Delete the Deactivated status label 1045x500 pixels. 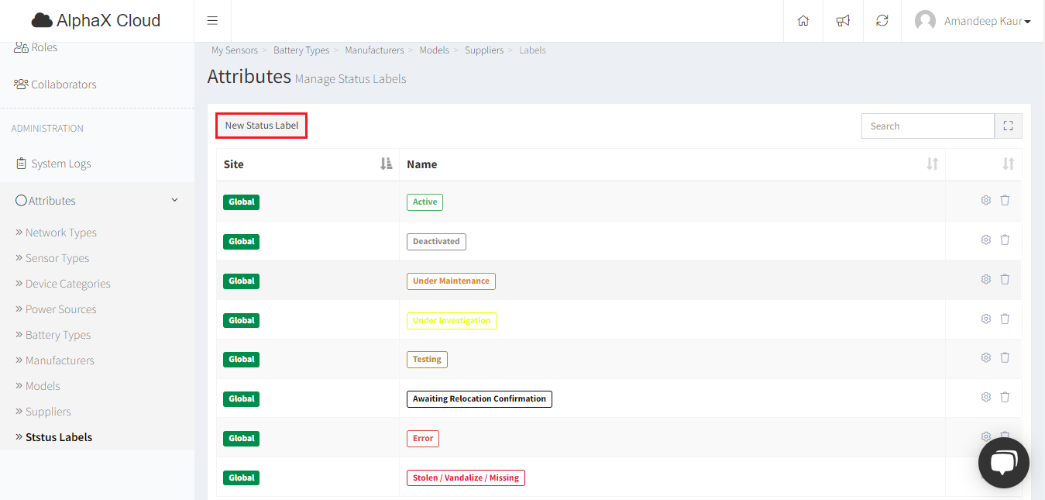point(1005,240)
